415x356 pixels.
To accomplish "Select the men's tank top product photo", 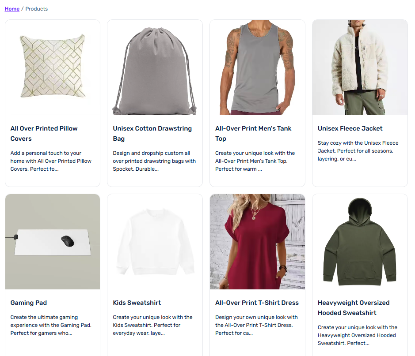I will [x=257, y=67].
